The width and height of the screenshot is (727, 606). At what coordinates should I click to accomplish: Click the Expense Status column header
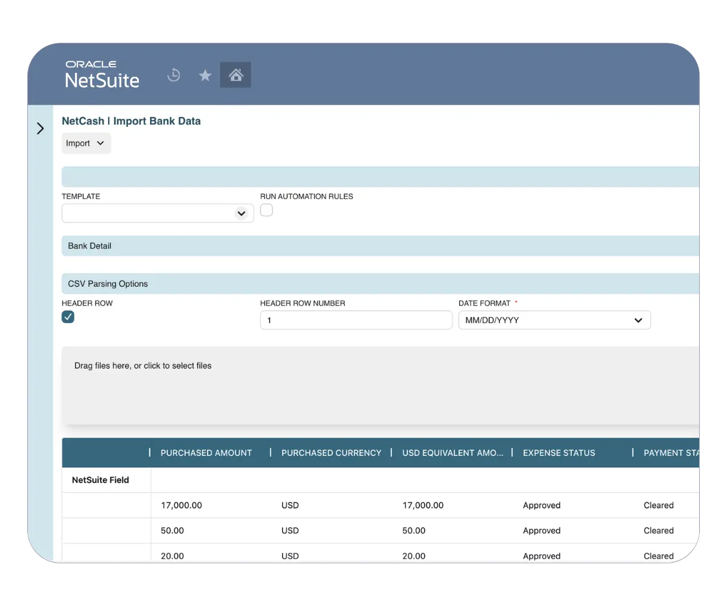[559, 453]
